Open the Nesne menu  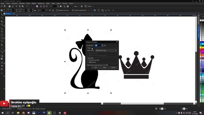(28, 4)
